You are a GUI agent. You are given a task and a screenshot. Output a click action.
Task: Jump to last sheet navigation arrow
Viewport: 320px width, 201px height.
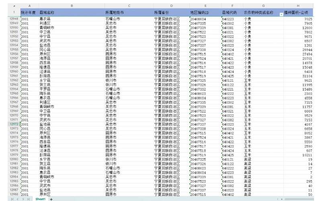(28, 199)
